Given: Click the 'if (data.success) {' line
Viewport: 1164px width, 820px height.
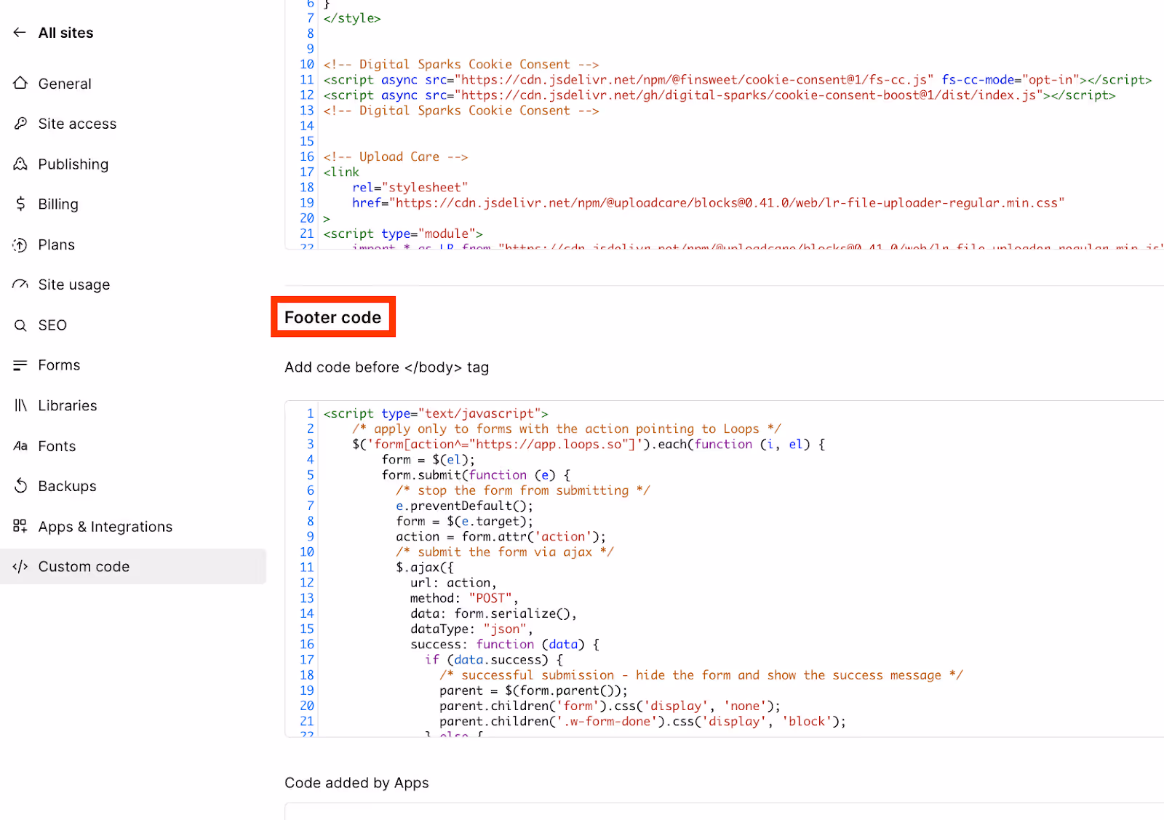Looking at the screenshot, I should 494,660.
